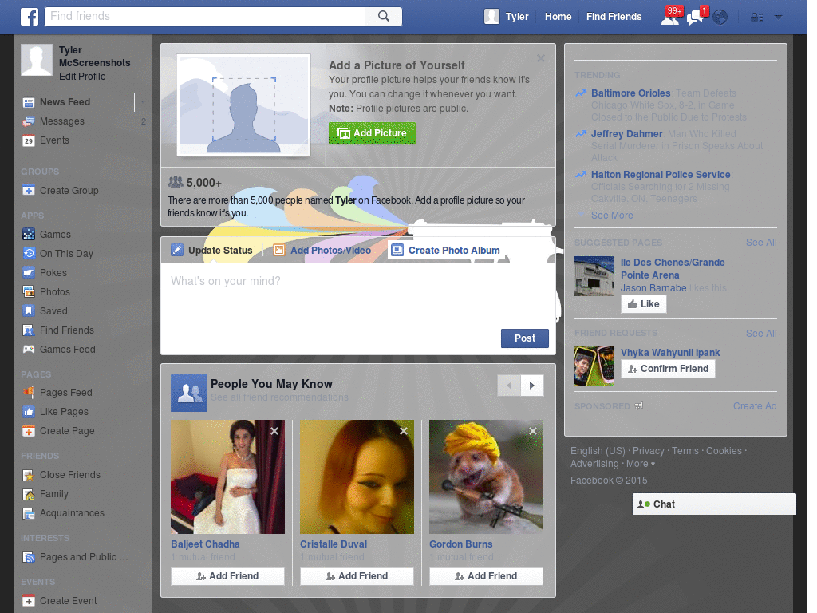Click the Saved bookmark icon
The height and width of the screenshot is (613, 817).
(29, 311)
